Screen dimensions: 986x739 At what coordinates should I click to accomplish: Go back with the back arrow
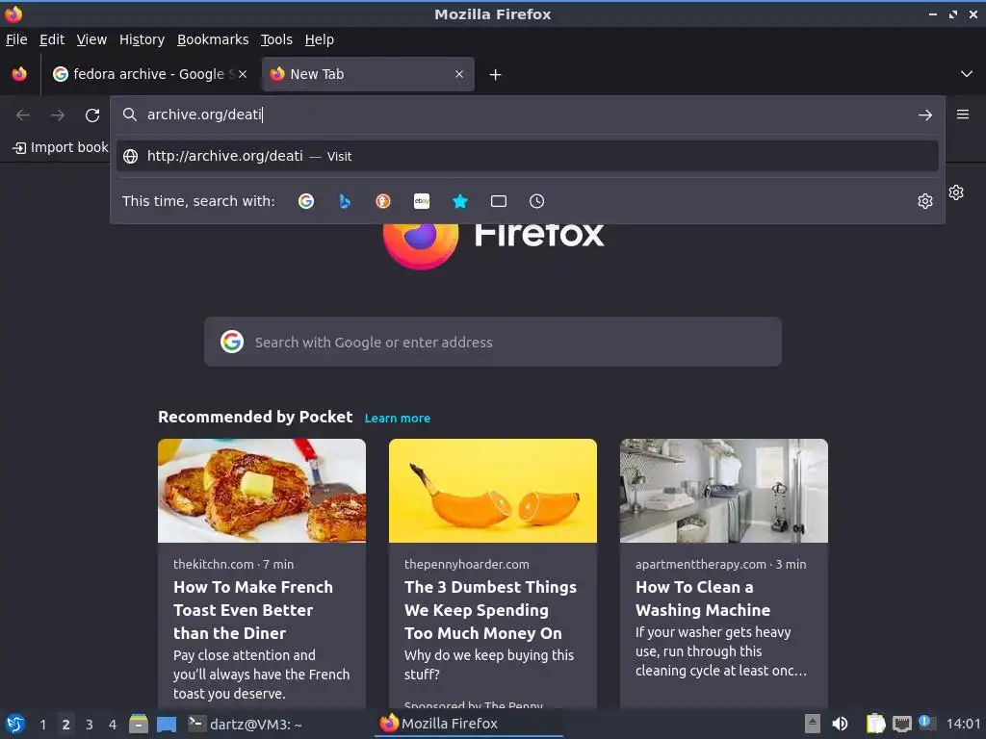[23, 115]
